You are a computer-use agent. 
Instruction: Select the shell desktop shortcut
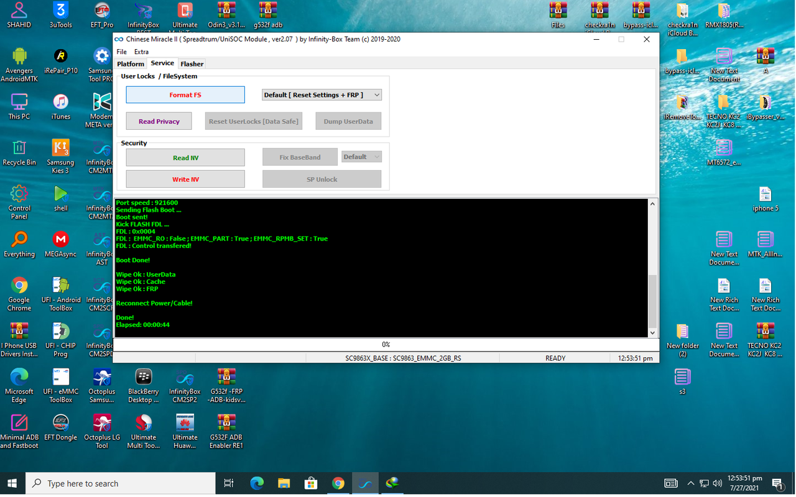coord(61,199)
